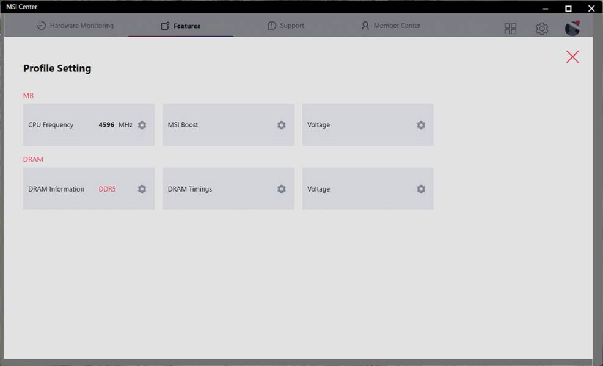Open DRAM Information gear settings
Image resolution: width=603 pixels, height=366 pixels.
click(142, 189)
